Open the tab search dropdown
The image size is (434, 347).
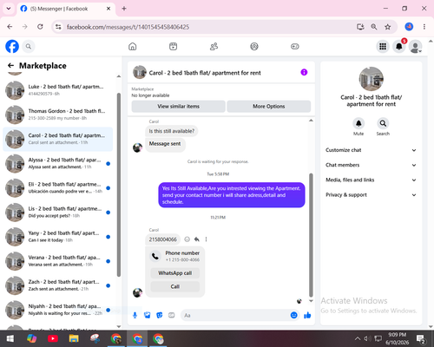(9, 9)
